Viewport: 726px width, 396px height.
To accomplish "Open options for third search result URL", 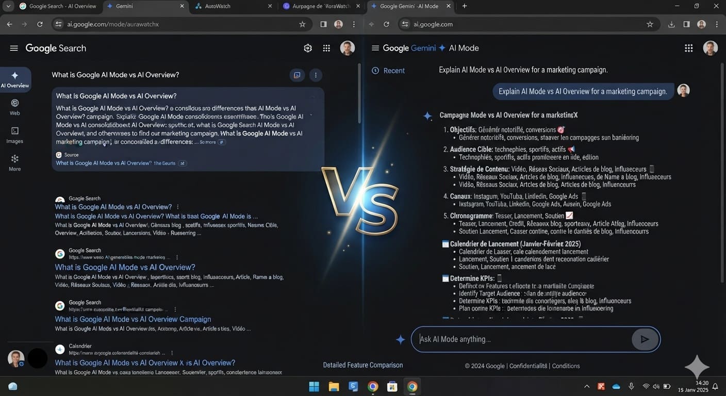I will 175,309.
